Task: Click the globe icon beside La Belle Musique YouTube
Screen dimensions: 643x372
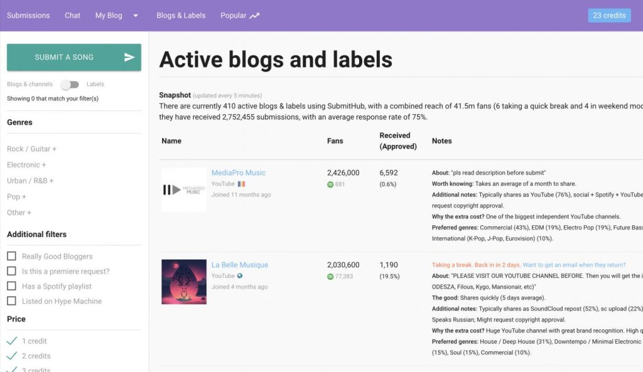Action: tap(240, 276)
